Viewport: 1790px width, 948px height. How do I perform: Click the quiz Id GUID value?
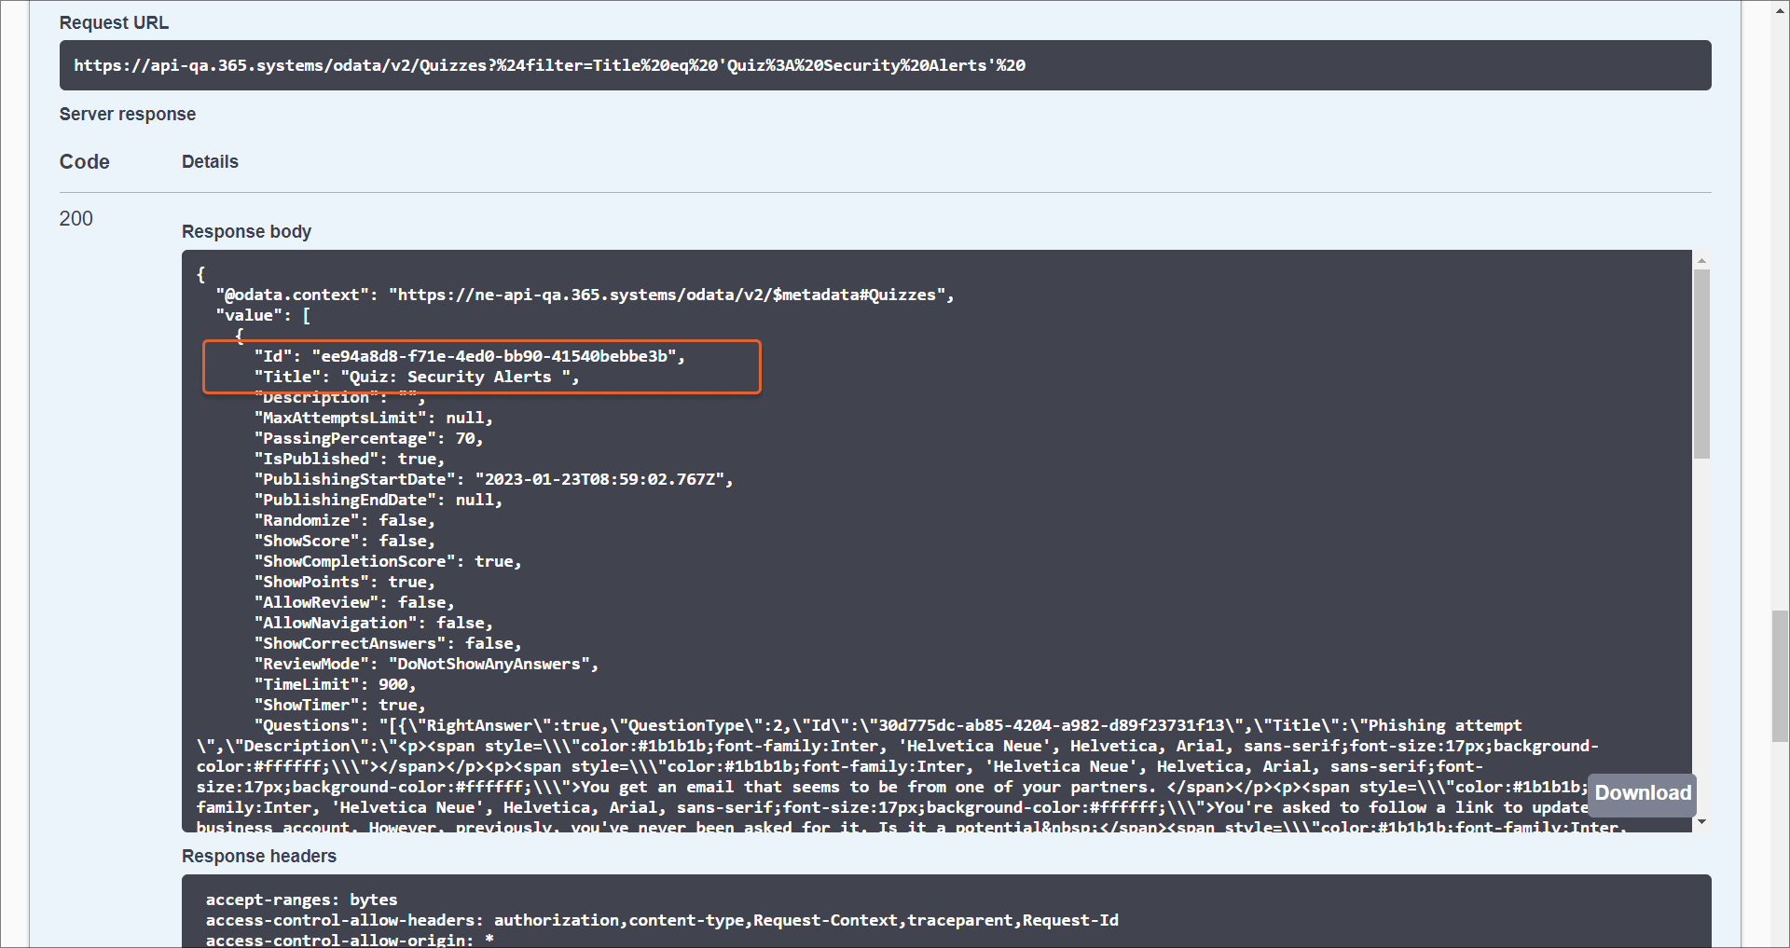(494, 356)
